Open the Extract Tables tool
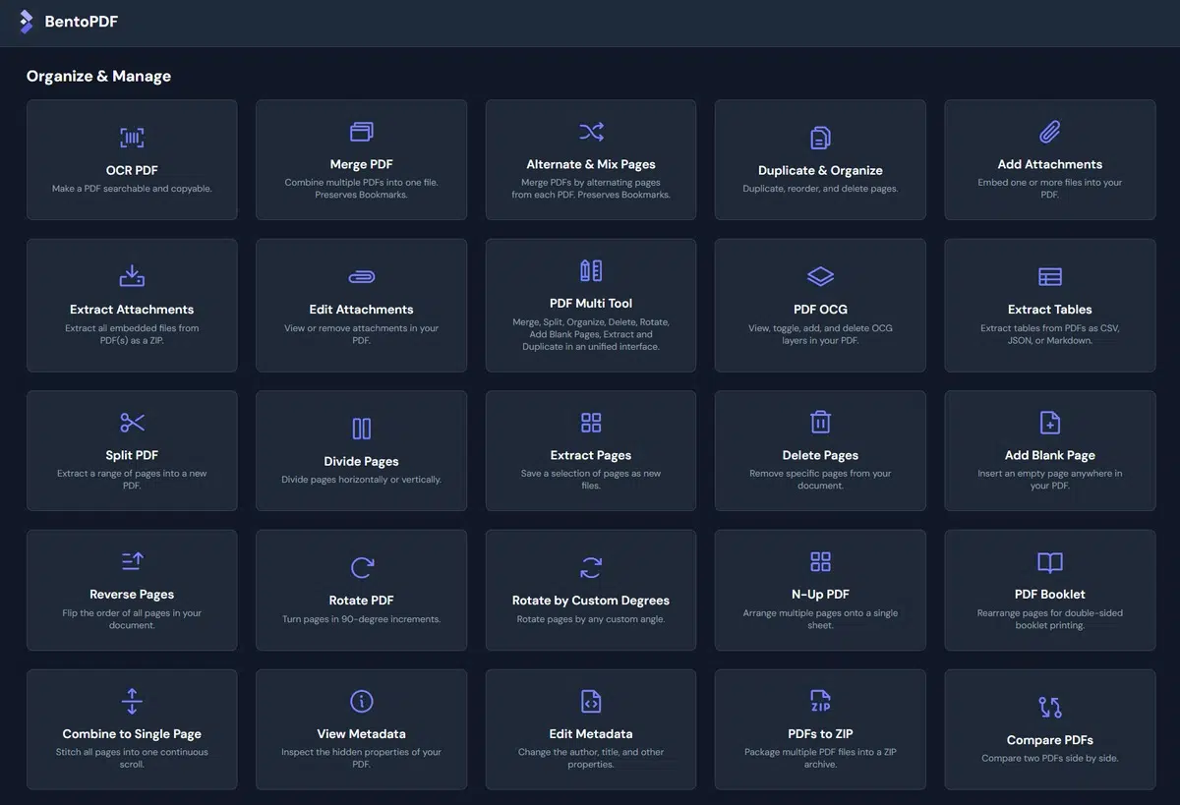This screenshot has height=805, width=1180. coord(1049,306)
